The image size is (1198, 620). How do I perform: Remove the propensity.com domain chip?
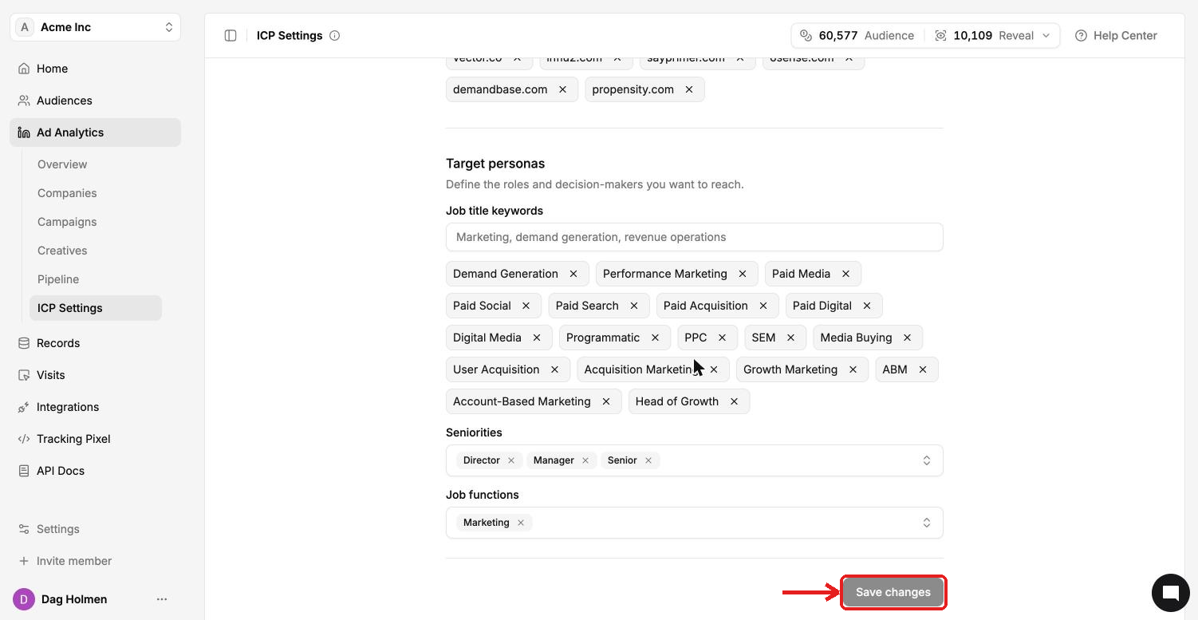click(689, 89)
